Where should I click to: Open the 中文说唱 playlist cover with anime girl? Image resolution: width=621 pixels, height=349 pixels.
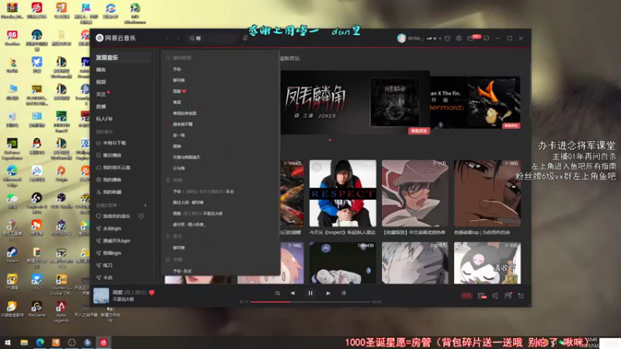(415, 193)
